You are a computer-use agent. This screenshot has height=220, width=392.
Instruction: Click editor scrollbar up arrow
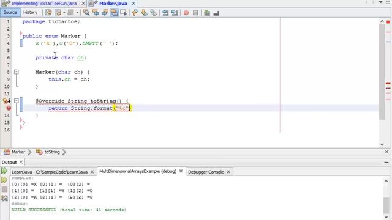coord(382,21)
